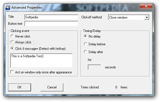Click inside the message text area

coord(41,60)
